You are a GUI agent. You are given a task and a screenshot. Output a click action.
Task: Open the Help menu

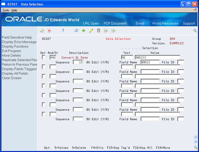click(14, 10)
